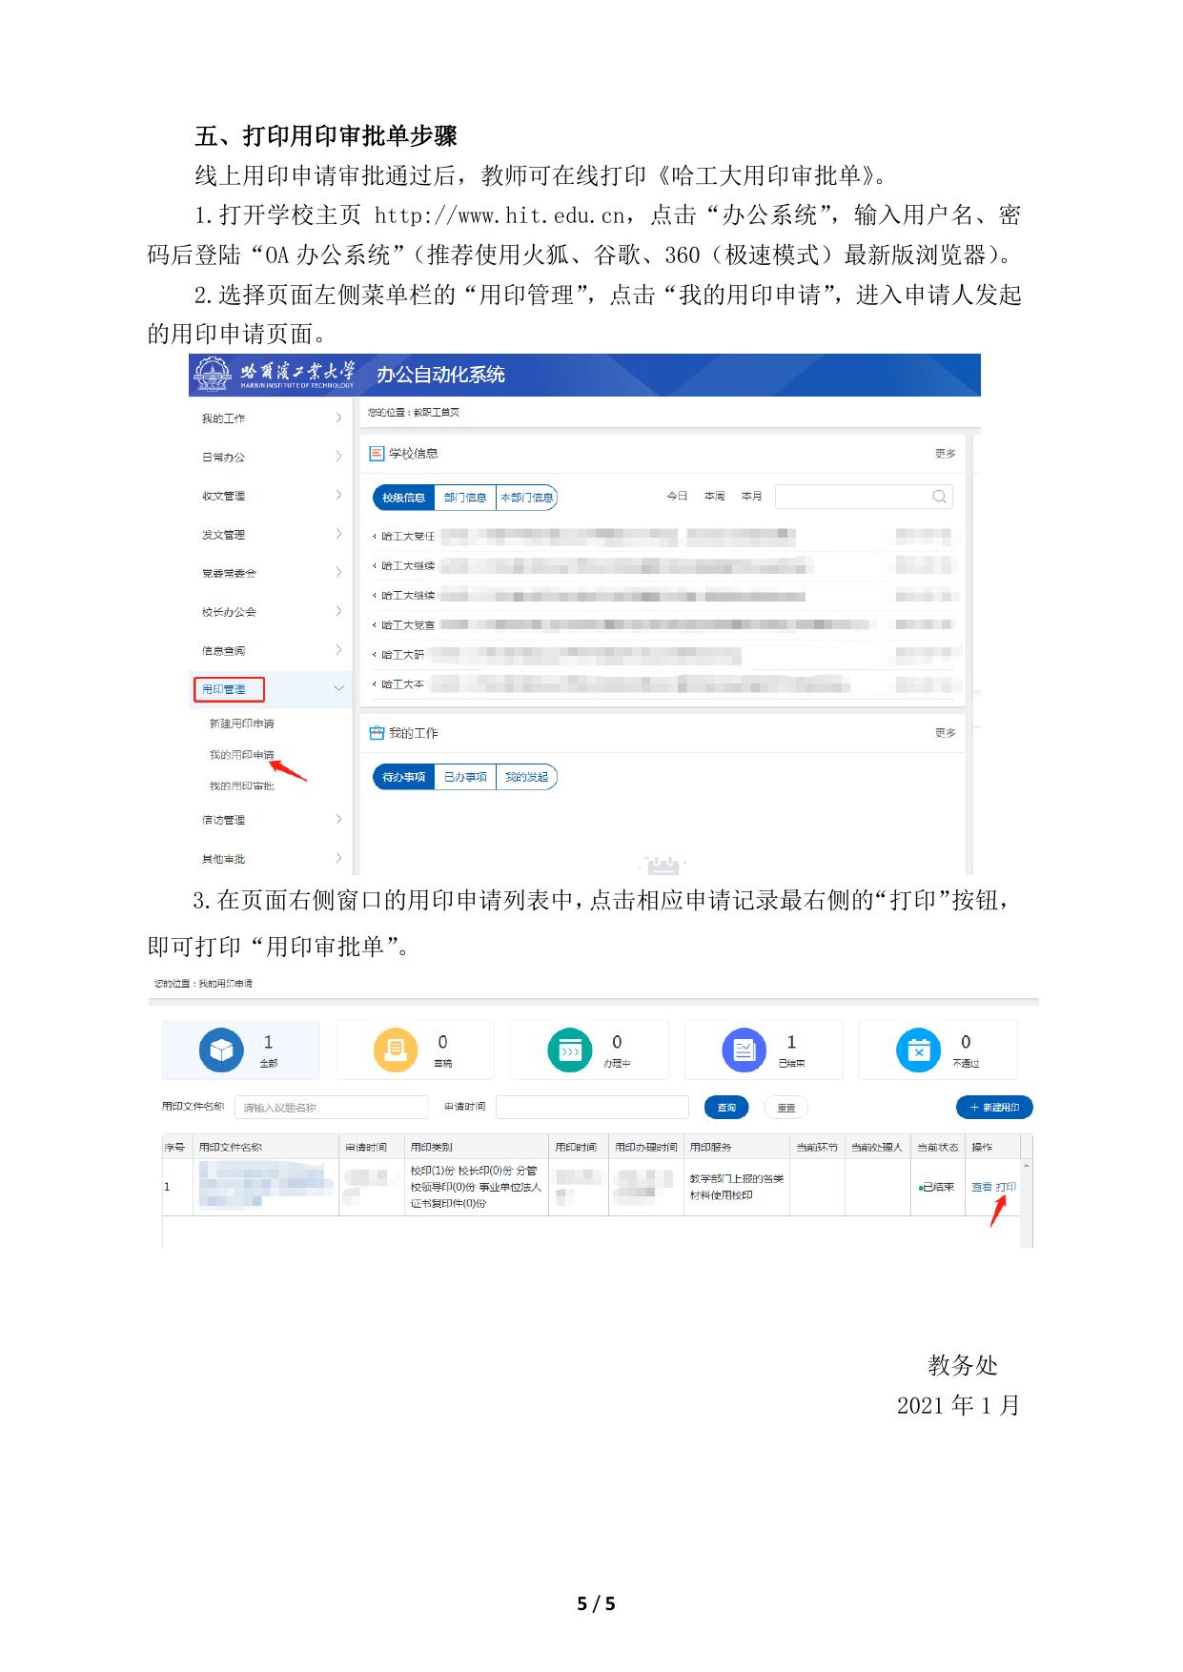
Task: Click the purple 已结束 document icon
Action: (744, 1050)
